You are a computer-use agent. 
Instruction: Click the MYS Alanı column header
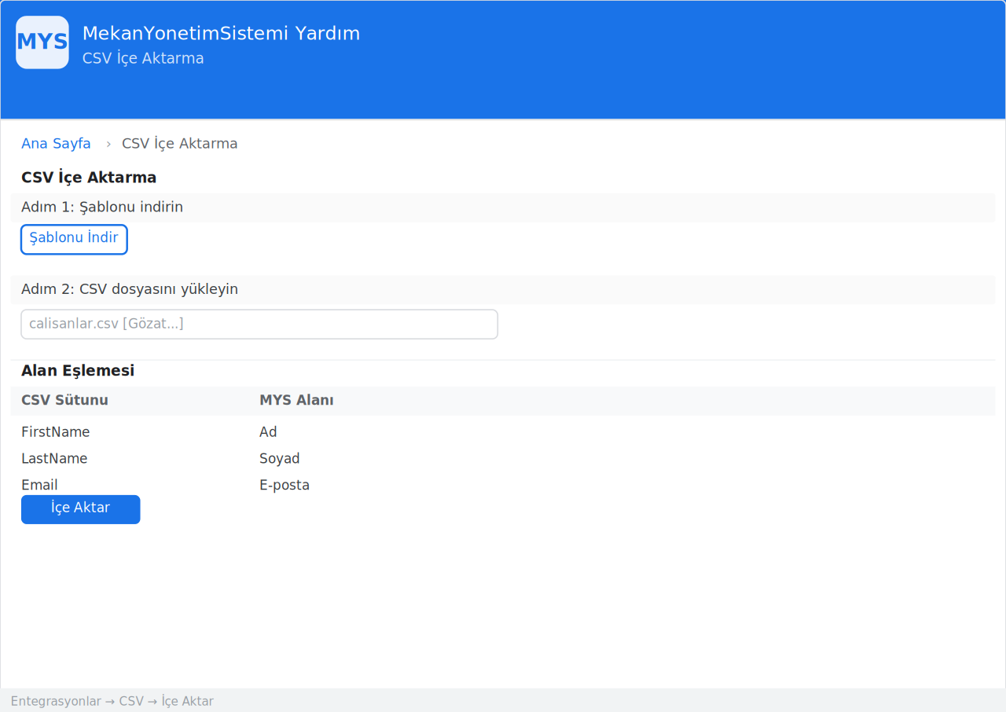(x=296, y=401)
